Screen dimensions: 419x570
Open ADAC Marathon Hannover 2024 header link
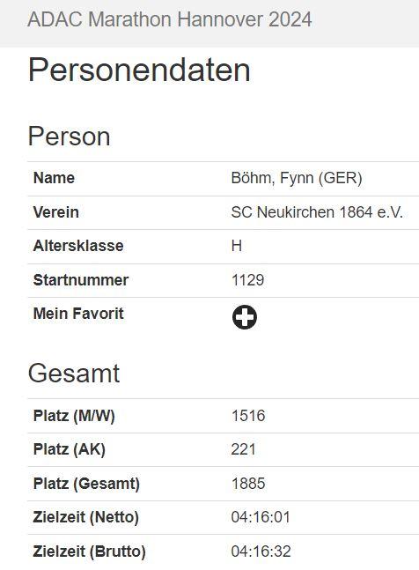(170, 19)
